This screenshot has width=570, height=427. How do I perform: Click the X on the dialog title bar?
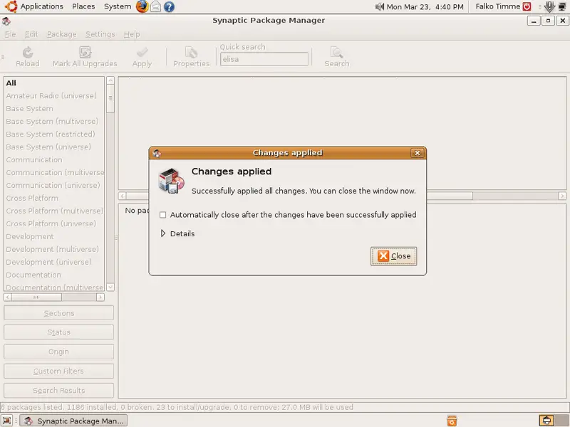[418, 153]
